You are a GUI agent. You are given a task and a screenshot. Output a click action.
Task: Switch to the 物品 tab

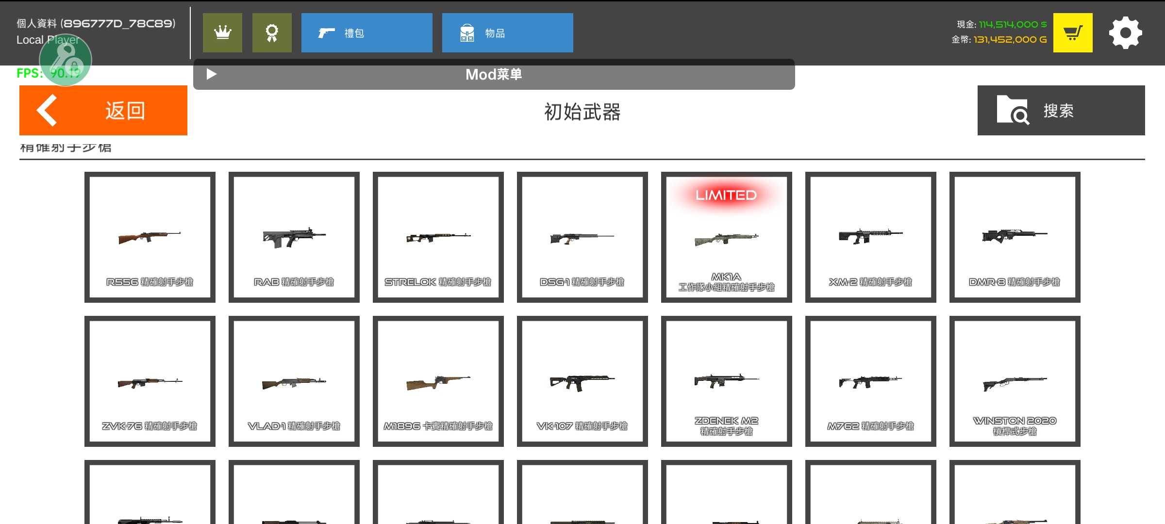tap(507, 33)
